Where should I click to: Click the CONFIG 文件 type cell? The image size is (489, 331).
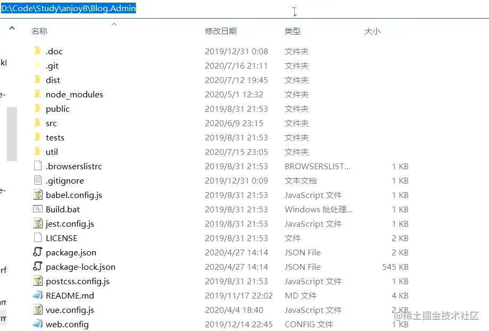tap(309, 324)
